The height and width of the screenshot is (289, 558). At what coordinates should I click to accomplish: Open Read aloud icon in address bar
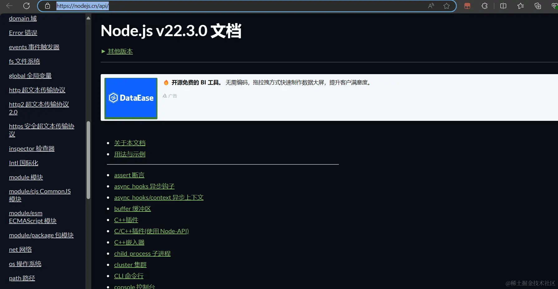click(x=431, y=6)
